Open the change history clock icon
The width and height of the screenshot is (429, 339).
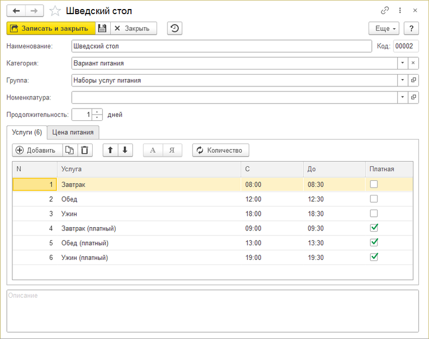(x=175, y=28)
